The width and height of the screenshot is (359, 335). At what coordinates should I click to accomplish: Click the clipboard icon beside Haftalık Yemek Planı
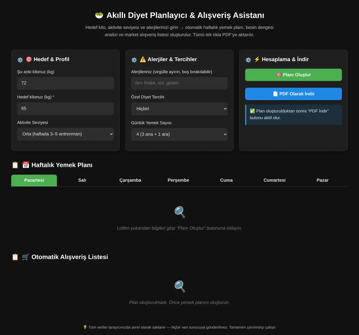(x=15, y=165)
